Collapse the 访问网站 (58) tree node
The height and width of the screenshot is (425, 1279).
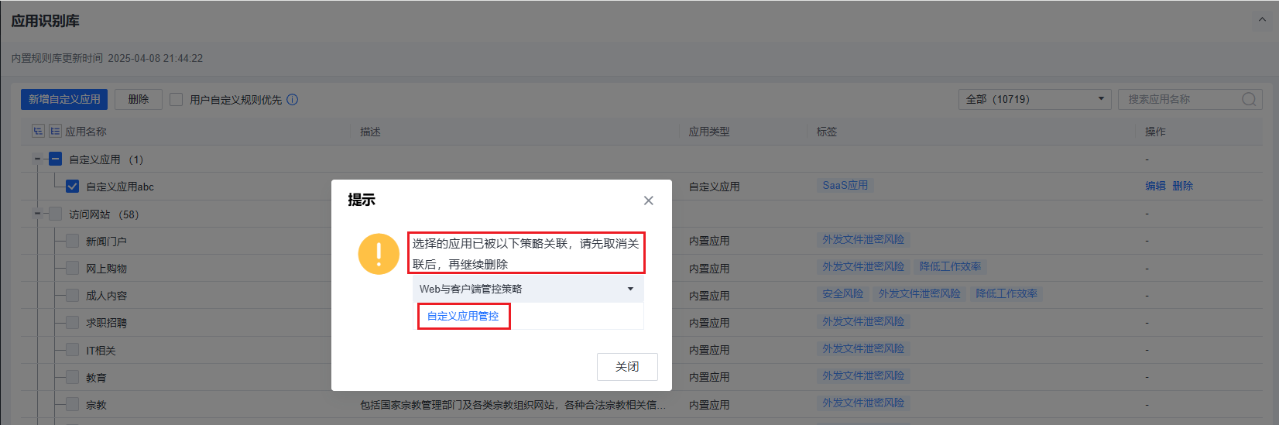36,214
